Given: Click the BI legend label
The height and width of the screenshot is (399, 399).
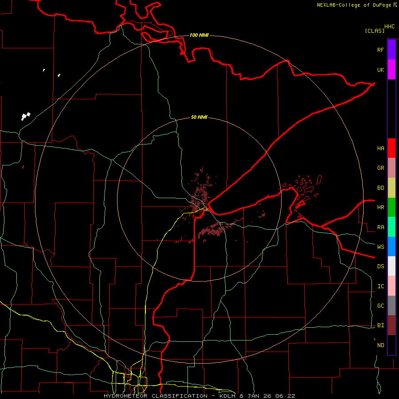Looking at the screenshot, I should click(x=380, y=325).
